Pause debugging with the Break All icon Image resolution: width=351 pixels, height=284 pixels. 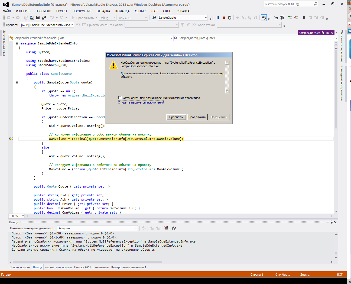point(218,18)
